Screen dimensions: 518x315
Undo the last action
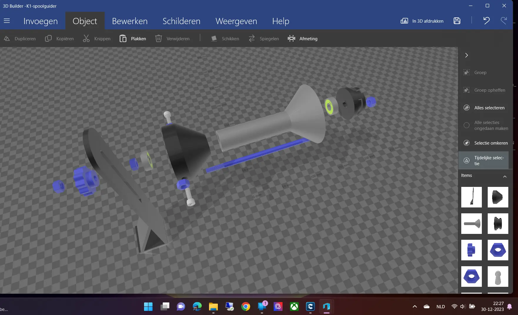pyautogui.click(x=486, y=21)
